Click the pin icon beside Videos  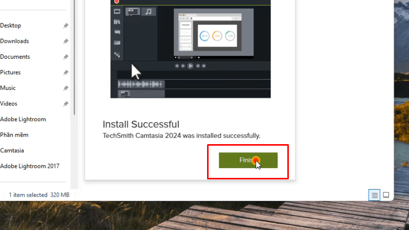pos(66,104)
